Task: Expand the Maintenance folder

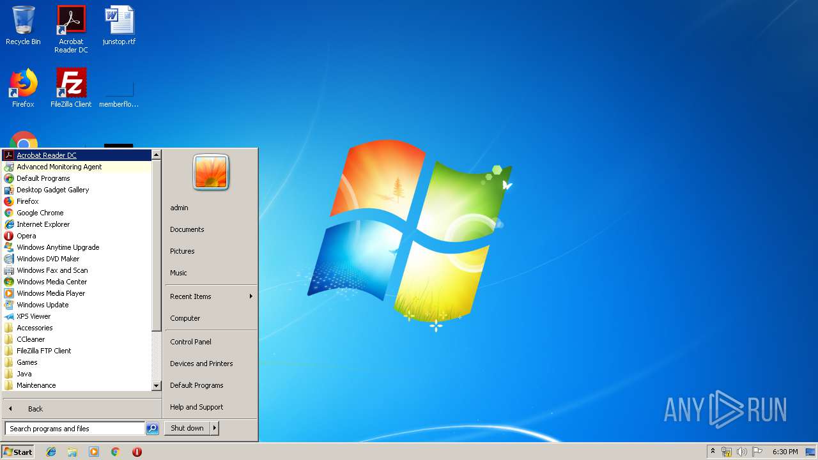Action: [77, 385]
